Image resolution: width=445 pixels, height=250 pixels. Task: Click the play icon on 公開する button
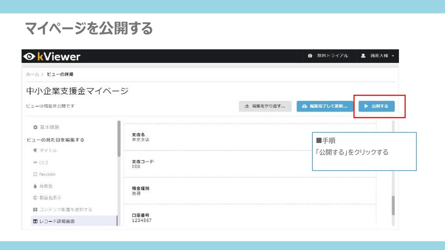366,106
